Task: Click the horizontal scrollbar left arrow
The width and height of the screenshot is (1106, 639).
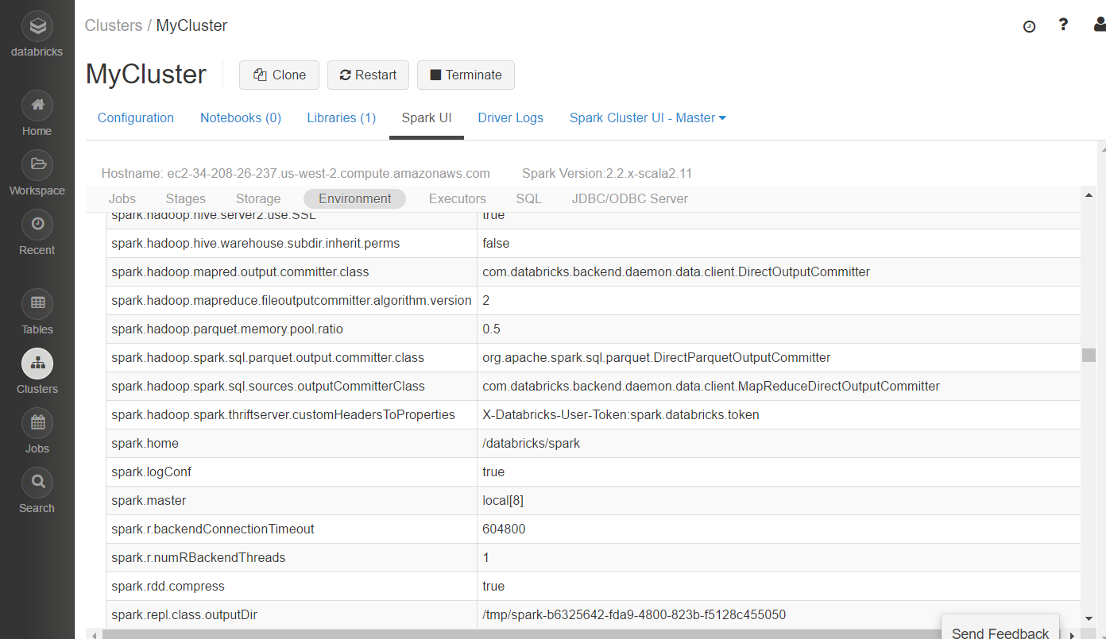Action: coord(95,634)
